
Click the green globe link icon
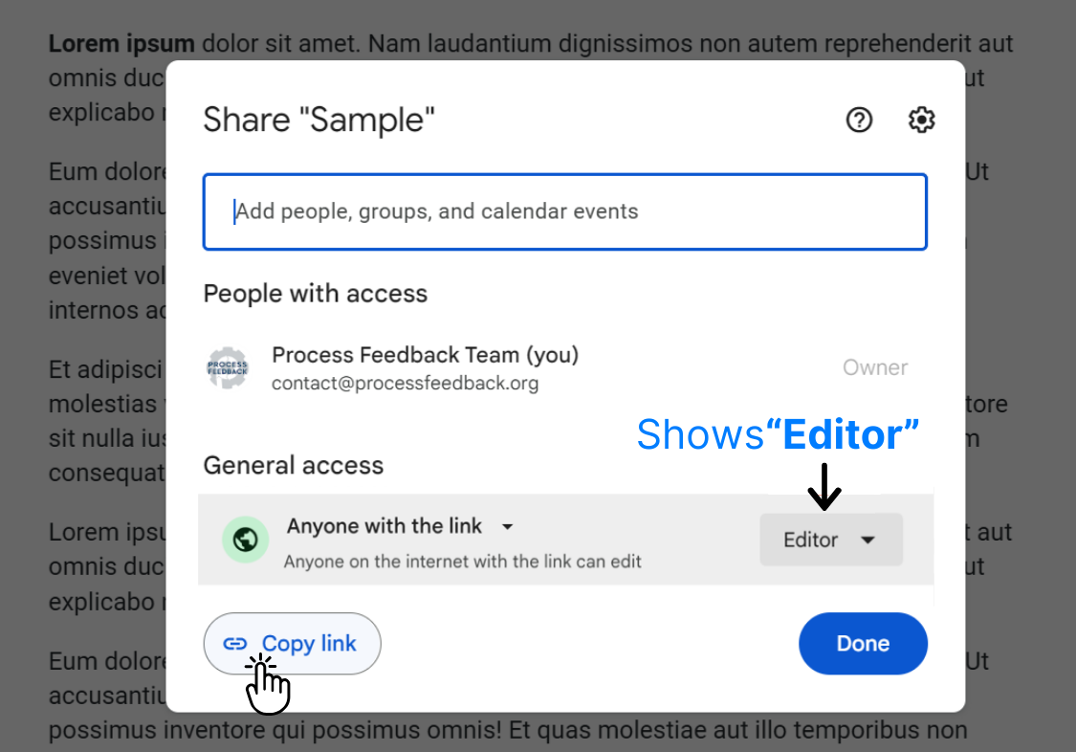pyautogui.click(x=246, y=540)
